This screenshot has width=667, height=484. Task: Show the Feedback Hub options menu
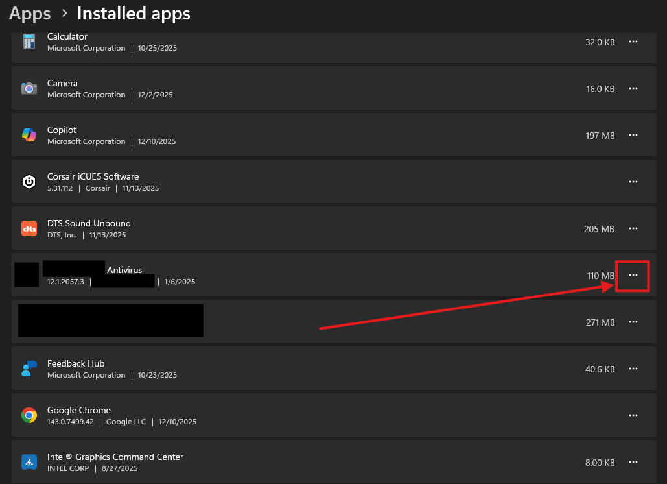pos(633,369)
